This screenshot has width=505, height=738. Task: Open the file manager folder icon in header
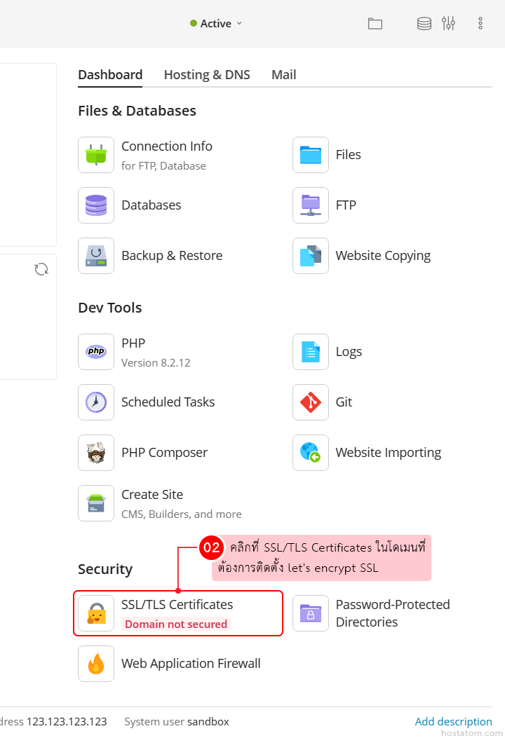(x=375, y=24)
